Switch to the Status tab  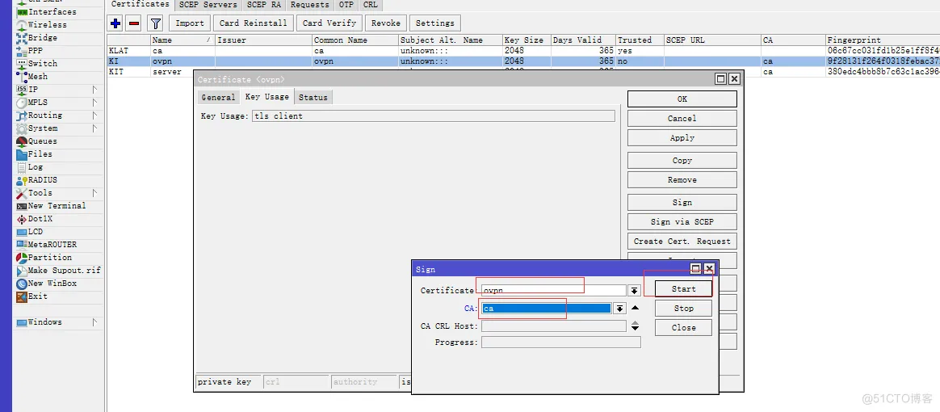click(313, 97)
